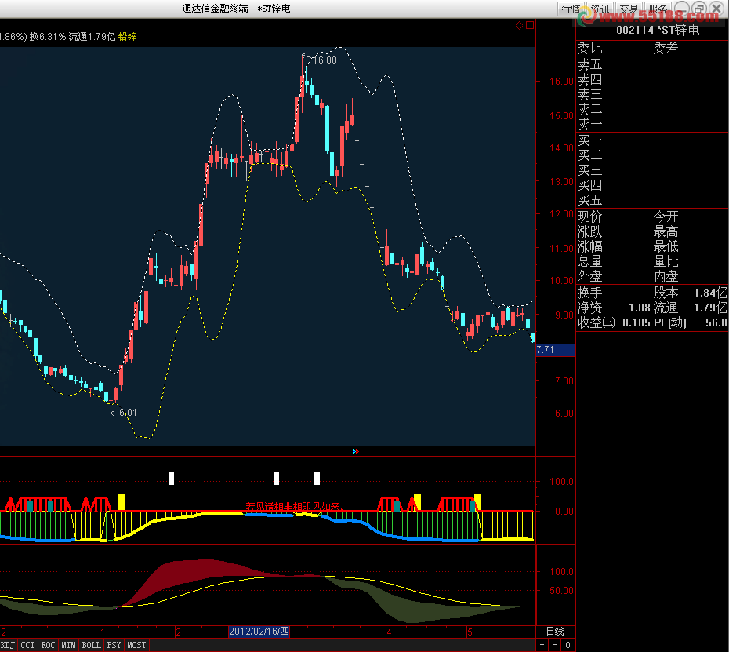The width and height of the screenshot is (729, 652).
Task: Click the 铅锌 sector link
Action: click(x=128, y=37)
